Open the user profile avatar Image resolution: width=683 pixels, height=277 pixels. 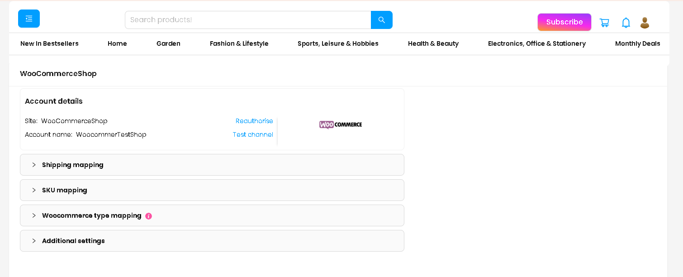645,23
